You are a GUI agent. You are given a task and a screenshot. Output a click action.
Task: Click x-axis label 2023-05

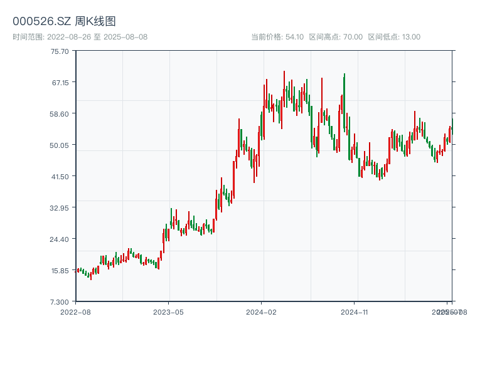point(168,312)
